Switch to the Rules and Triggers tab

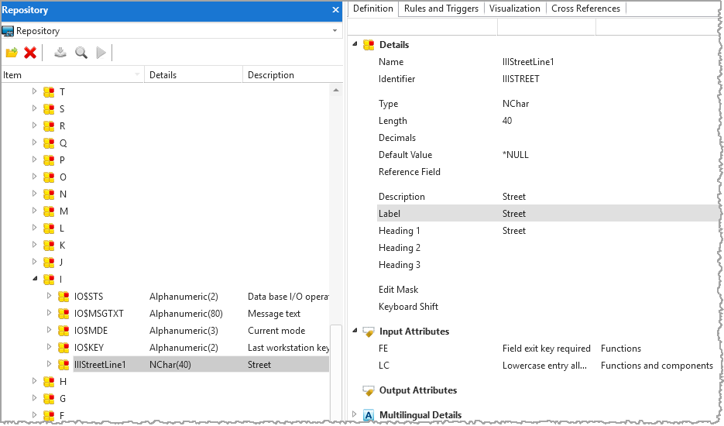click(441, 9)
